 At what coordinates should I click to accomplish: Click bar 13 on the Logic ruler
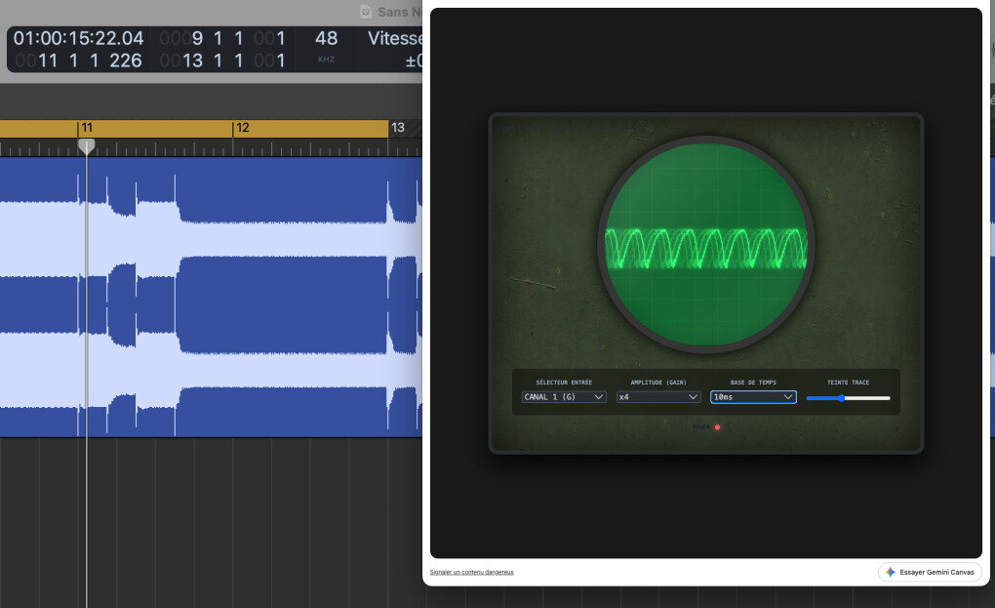click(397, 128)
